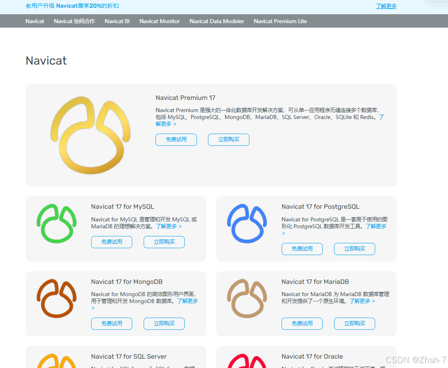Click the gold Navicat Premium 17 logo

coord(91,135)
